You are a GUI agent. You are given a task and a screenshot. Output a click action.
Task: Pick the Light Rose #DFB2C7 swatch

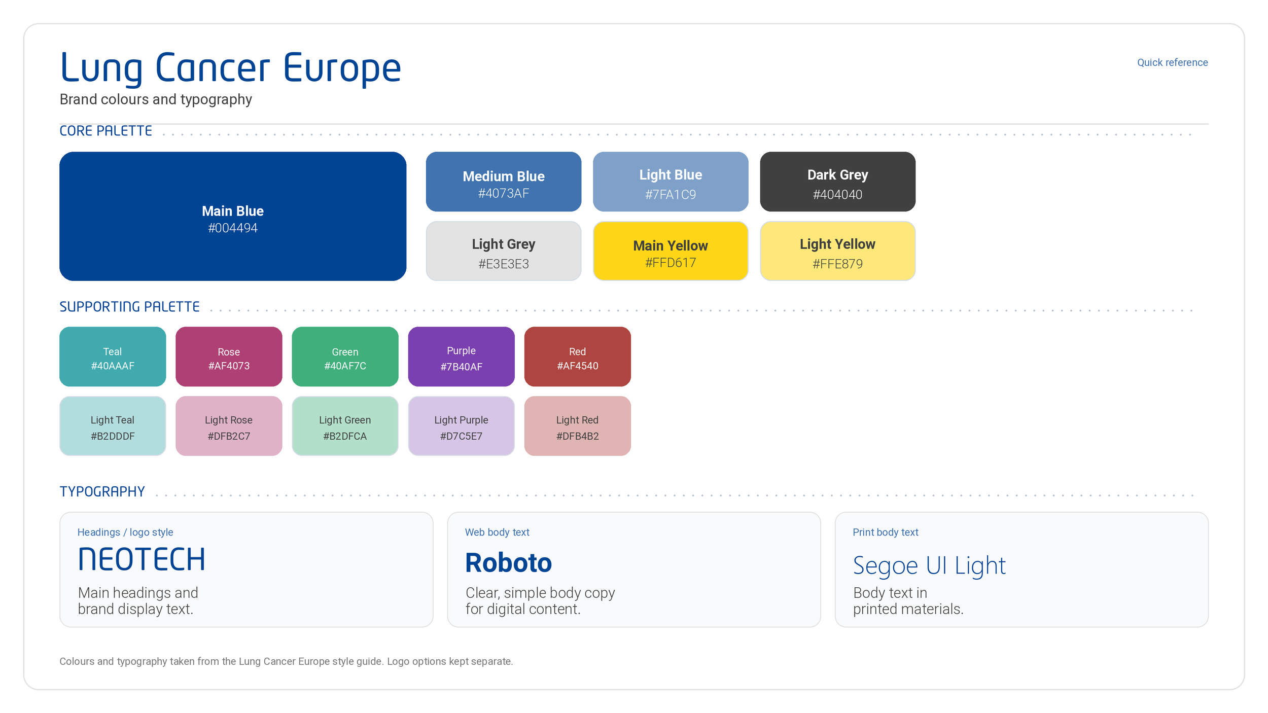pyautogui.click(x=229, y=426)
